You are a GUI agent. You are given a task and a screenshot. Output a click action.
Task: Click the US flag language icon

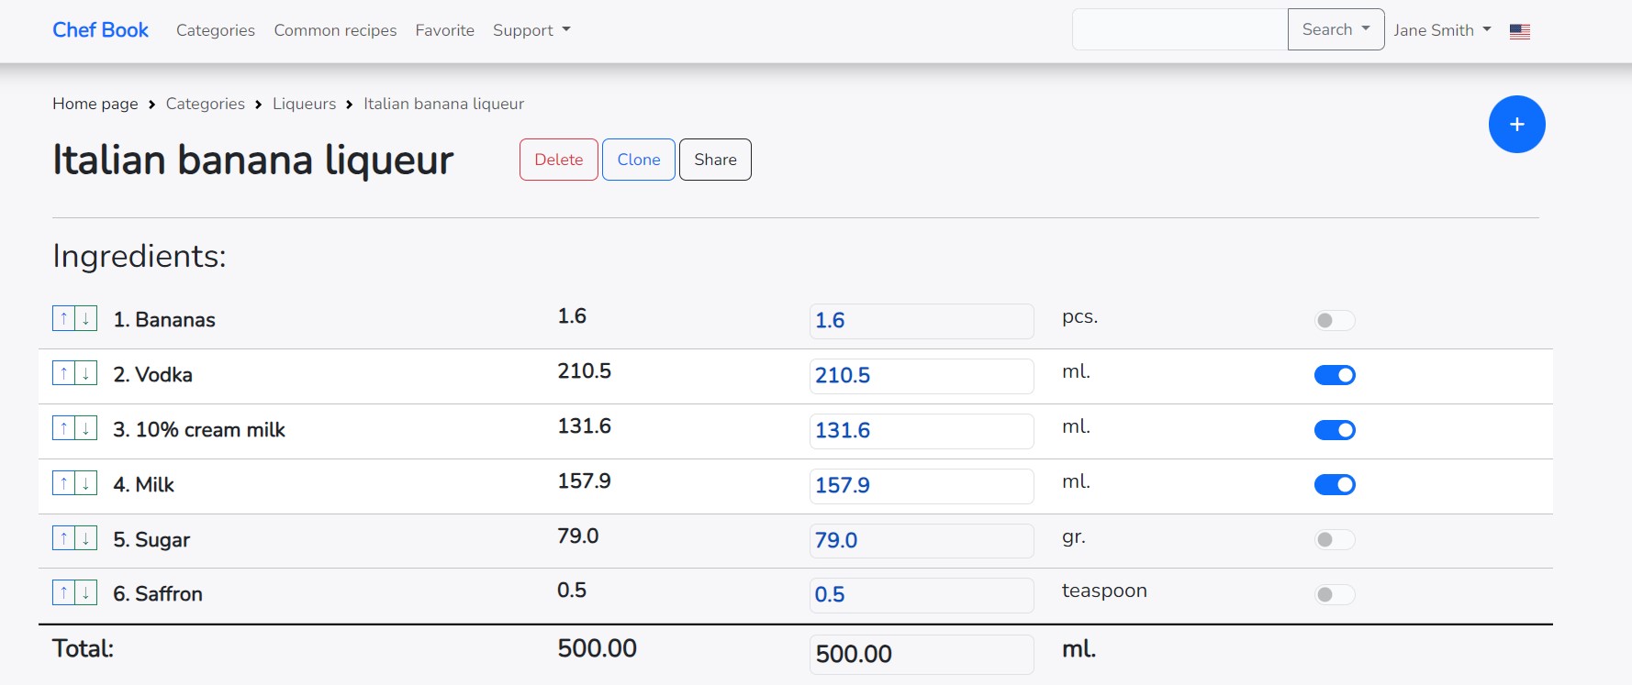(1519, 31)
